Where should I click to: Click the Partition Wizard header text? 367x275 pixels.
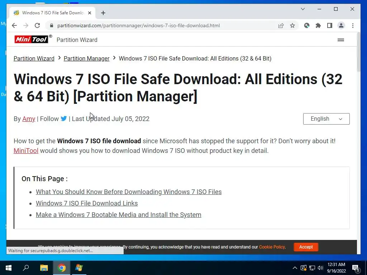[x=77, y=40]
